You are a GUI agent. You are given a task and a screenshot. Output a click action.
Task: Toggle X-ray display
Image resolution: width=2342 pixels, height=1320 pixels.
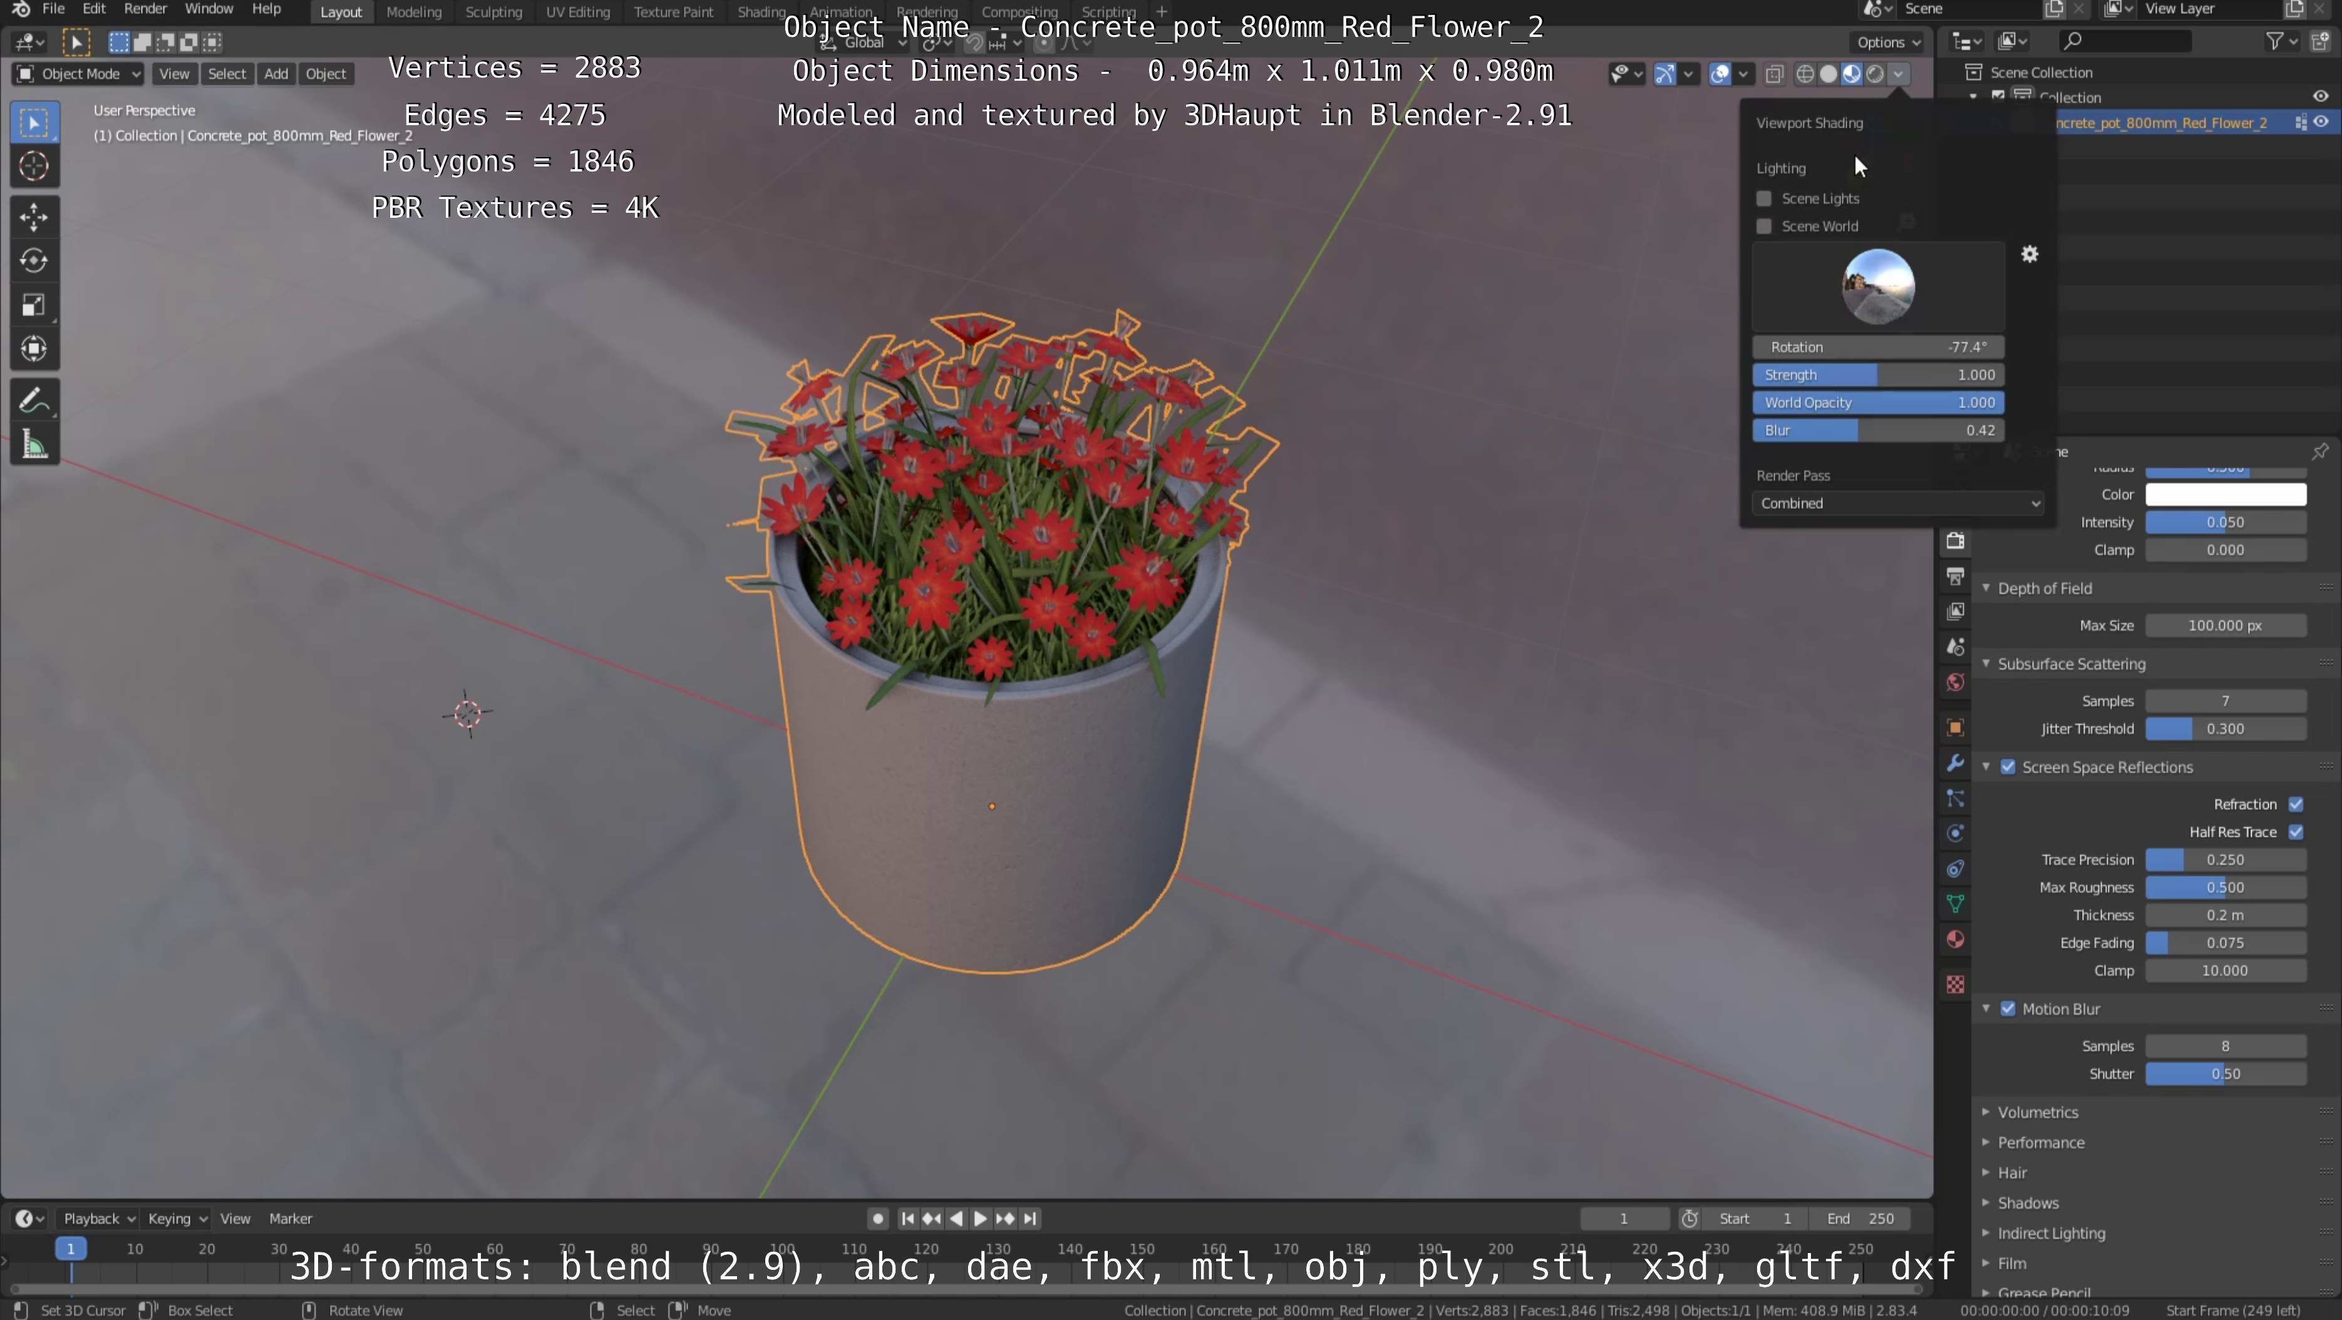coord(1774,74)
